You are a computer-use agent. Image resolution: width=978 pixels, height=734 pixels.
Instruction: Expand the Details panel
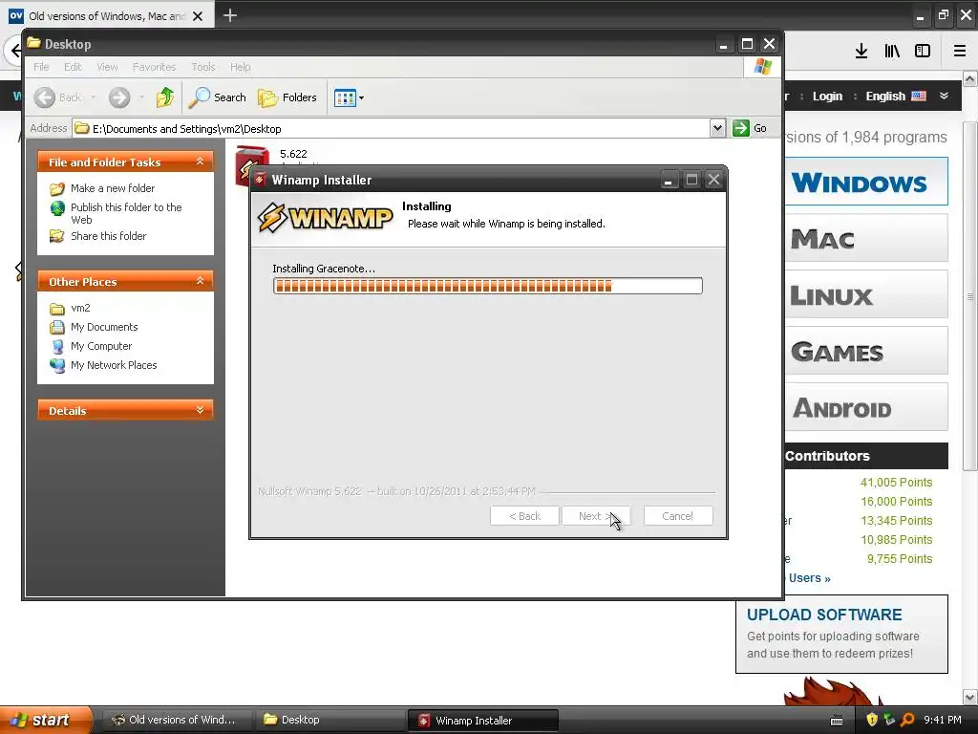click(200, 410)
